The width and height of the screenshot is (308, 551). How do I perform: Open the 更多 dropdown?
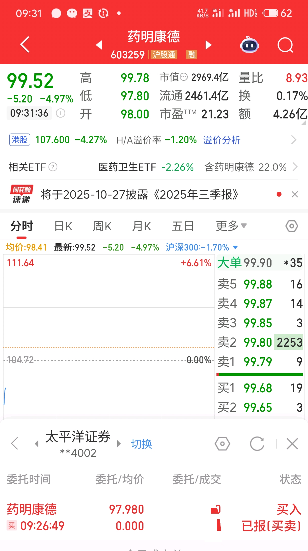pyautogui.click(x=231, y=226)
